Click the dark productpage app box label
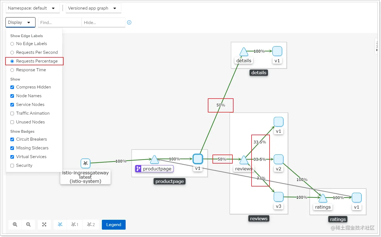The width and height of the screenshot is (381, 237). 170,181
